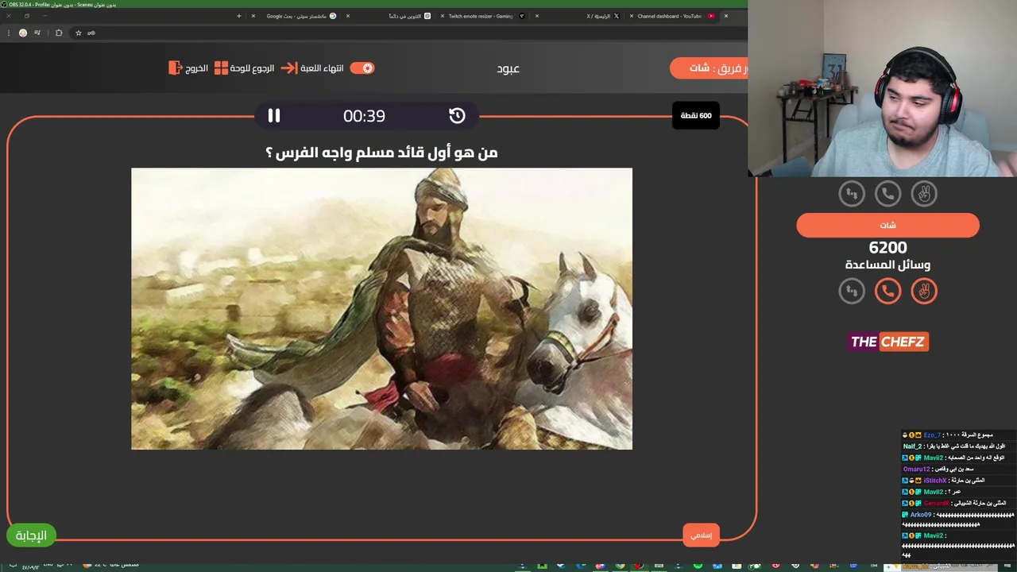Image resolution: width=1017 pixels, height=572 pixels.
Task: Exit the game with الخروج
Action: (196, 68)
